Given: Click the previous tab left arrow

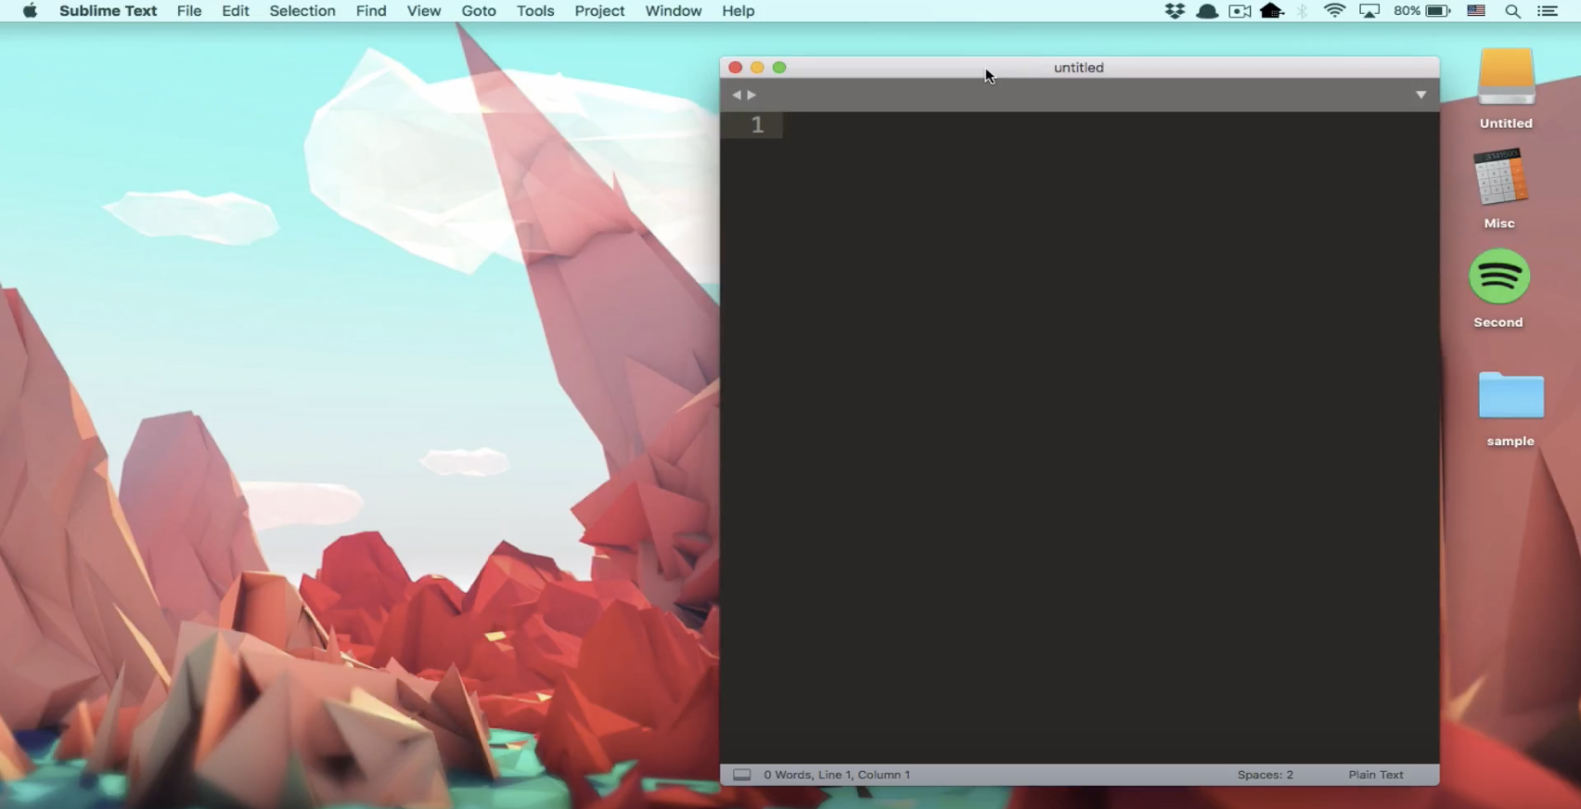Looking at the screenshot, I should tap(736, 95).
